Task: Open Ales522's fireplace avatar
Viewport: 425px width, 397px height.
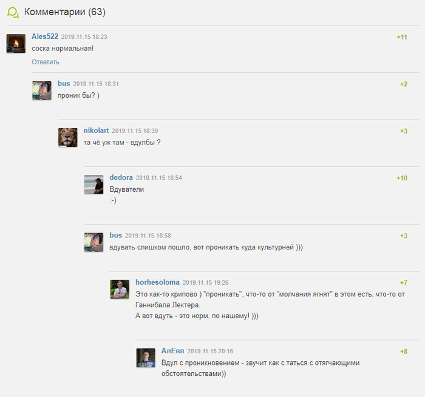Action: click(16, 43)
